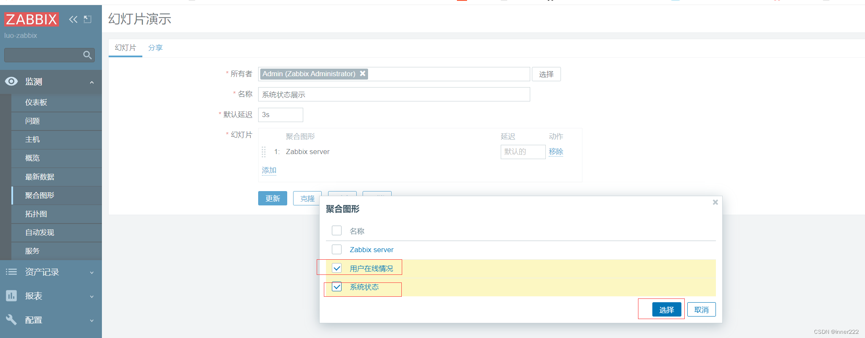
Task: Click Zabbix server slide name text
Action: [x=308, y=152]
